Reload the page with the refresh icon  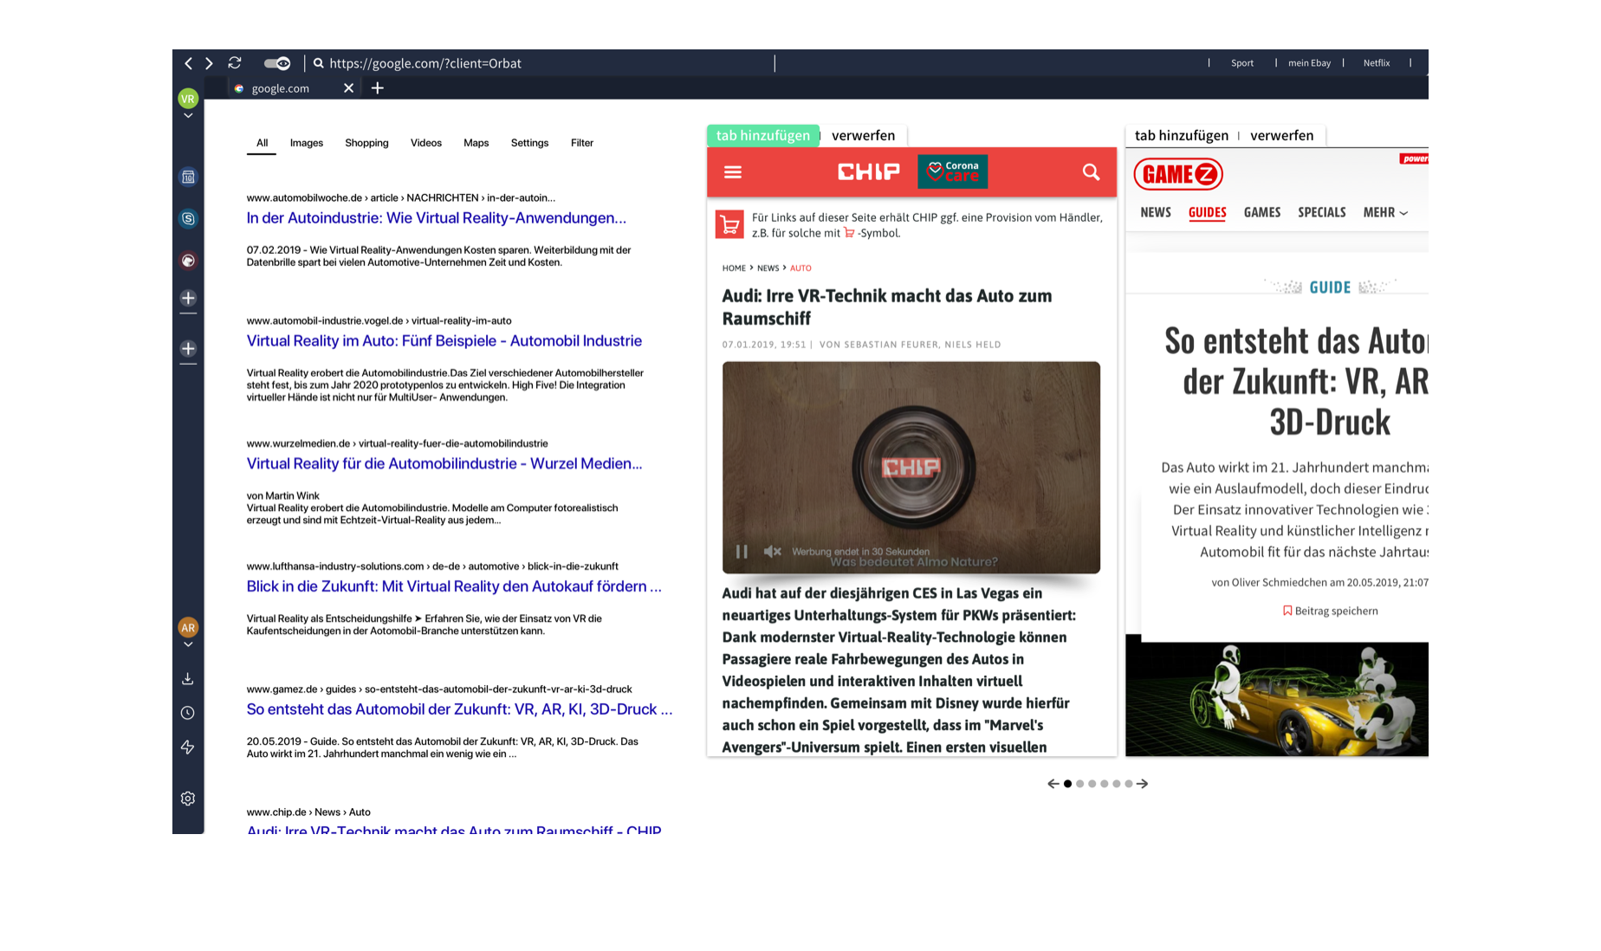pyautogui.click(x=235, y=63)
